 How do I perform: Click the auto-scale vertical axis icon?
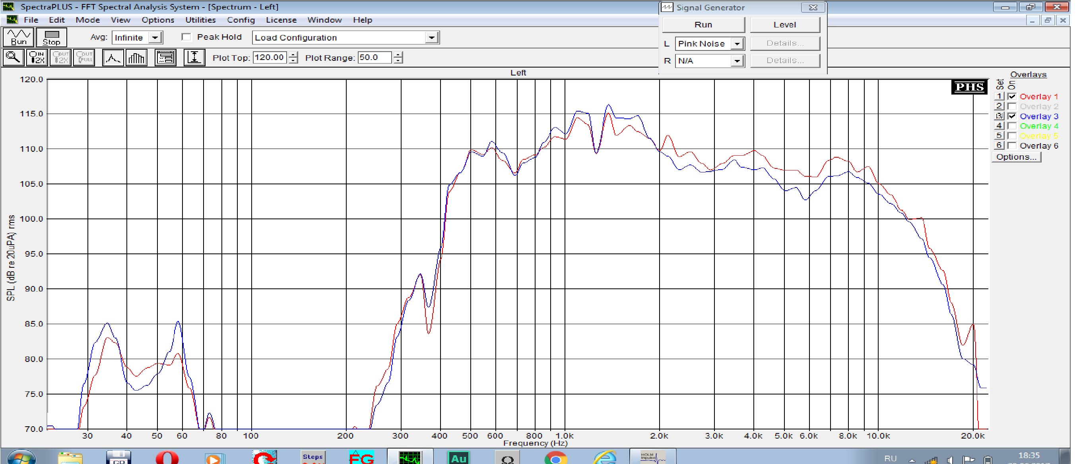[194, 57]
